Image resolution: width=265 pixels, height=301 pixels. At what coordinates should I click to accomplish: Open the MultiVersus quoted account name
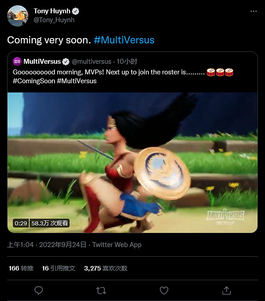(42, 62)
